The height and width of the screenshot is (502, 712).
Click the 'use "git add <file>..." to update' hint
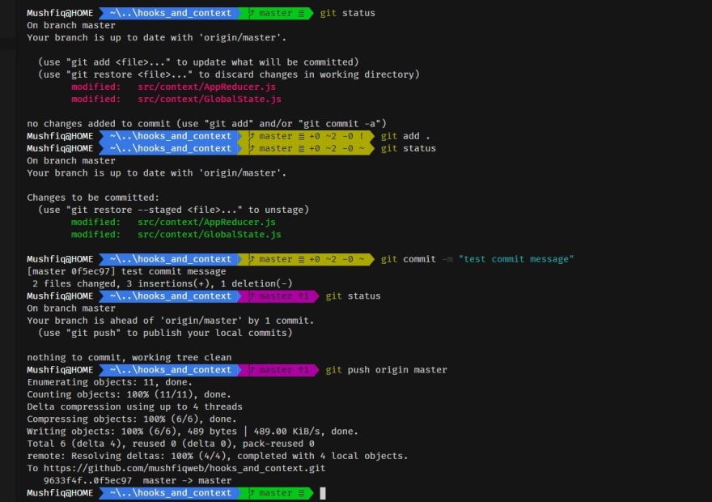(x=198, y=62)
